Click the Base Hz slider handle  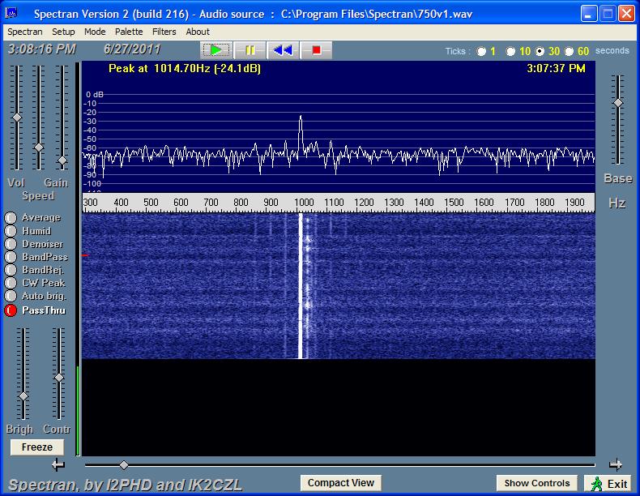click(618, 103)
